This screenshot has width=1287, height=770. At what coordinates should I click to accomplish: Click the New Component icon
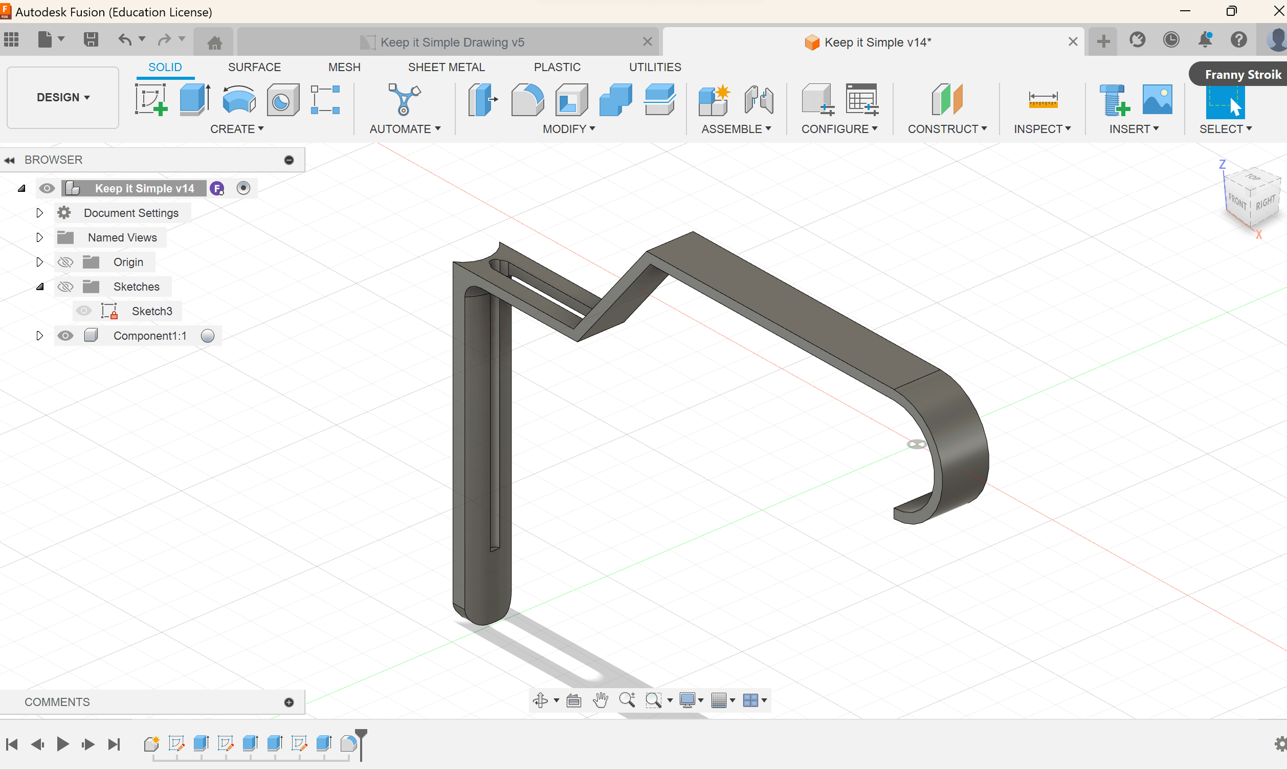tap(714, 100)
